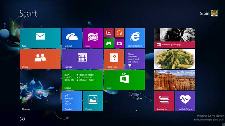Open the Help & Tips tile

pos(114,59)
